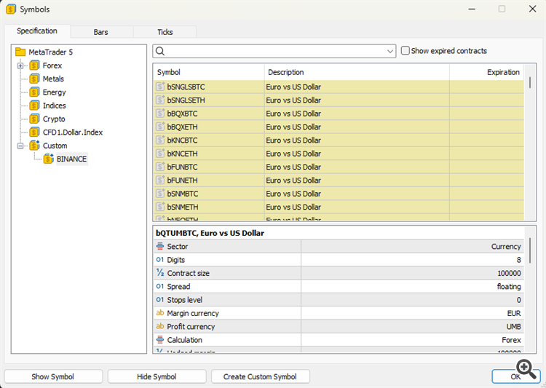Click the Digits property icon
The height and width of the screenshot is (388, 546).
click(x=160, y=259)
